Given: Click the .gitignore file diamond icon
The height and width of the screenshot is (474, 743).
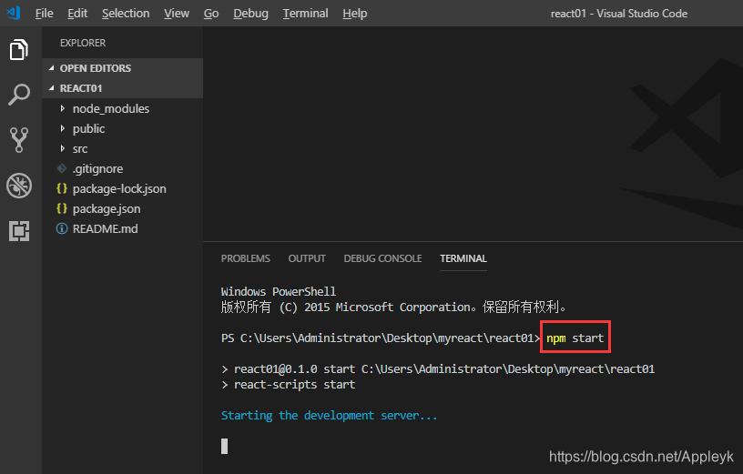Looking at the screenshot, I should pos(62,168).
